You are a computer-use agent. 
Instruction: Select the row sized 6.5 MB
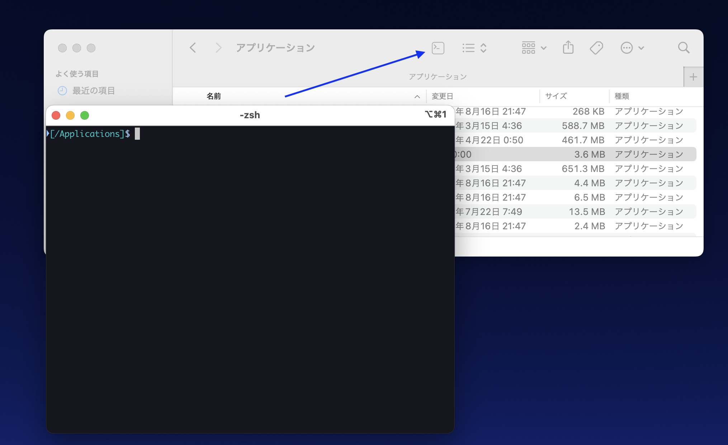(575, 197)
